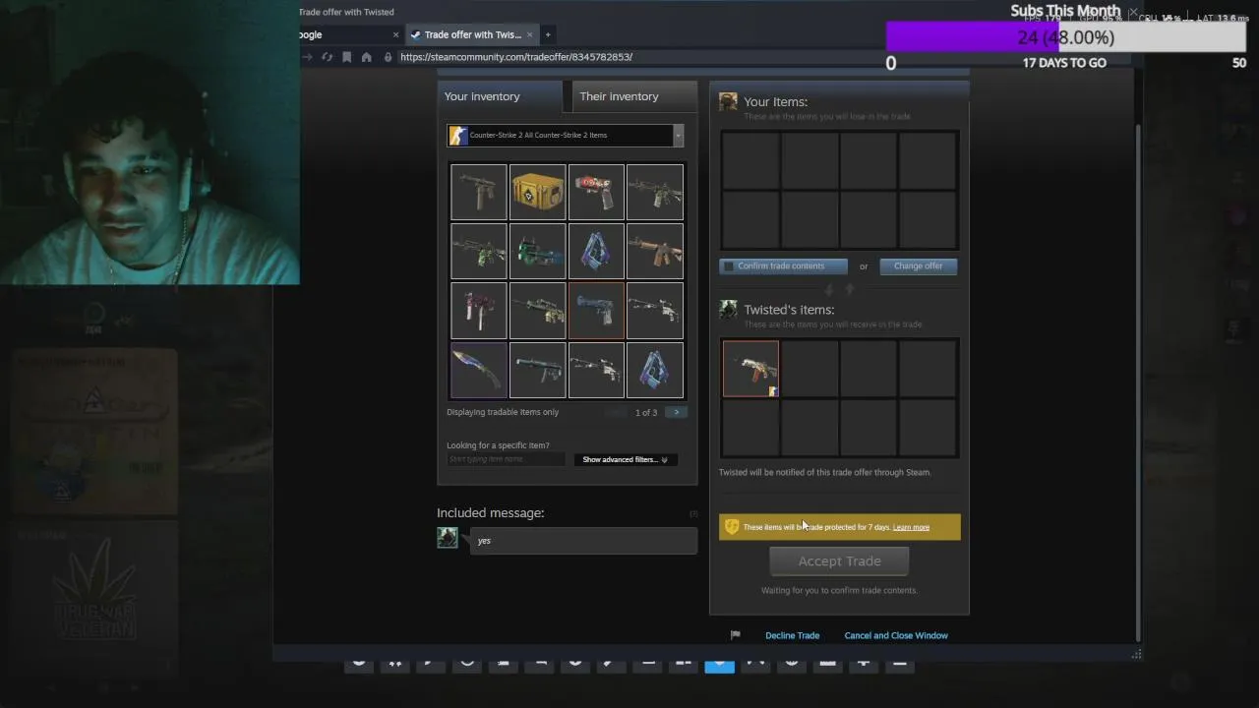Viewport: 1259px width, 708px height.
Task: Switch to the Your inventory tab
Action: pyautogui.click(x=500, y=96)
